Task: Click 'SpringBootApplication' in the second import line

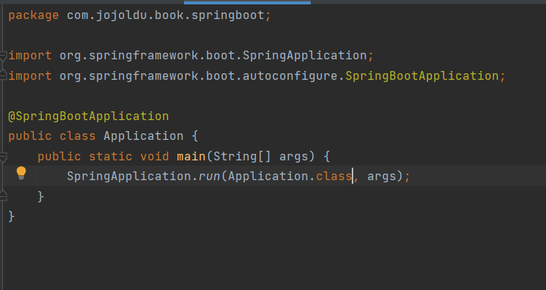Action: [422, 76]
